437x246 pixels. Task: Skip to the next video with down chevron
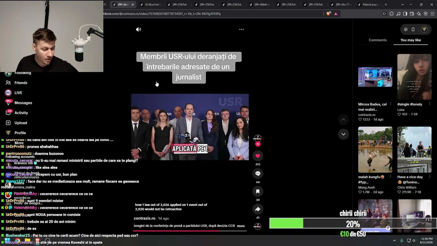(x=343, y=134)
